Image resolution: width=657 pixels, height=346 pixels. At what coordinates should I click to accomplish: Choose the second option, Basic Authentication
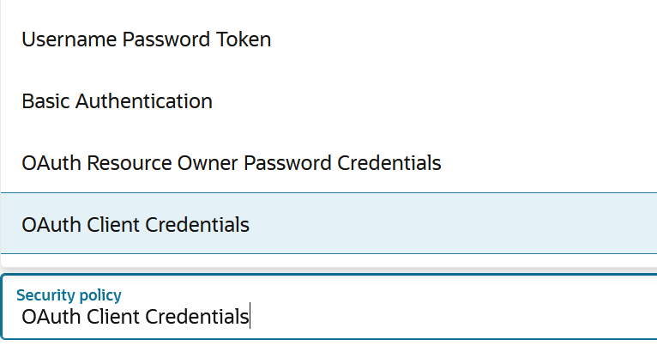pyautogui.click(x=118, y=101)
